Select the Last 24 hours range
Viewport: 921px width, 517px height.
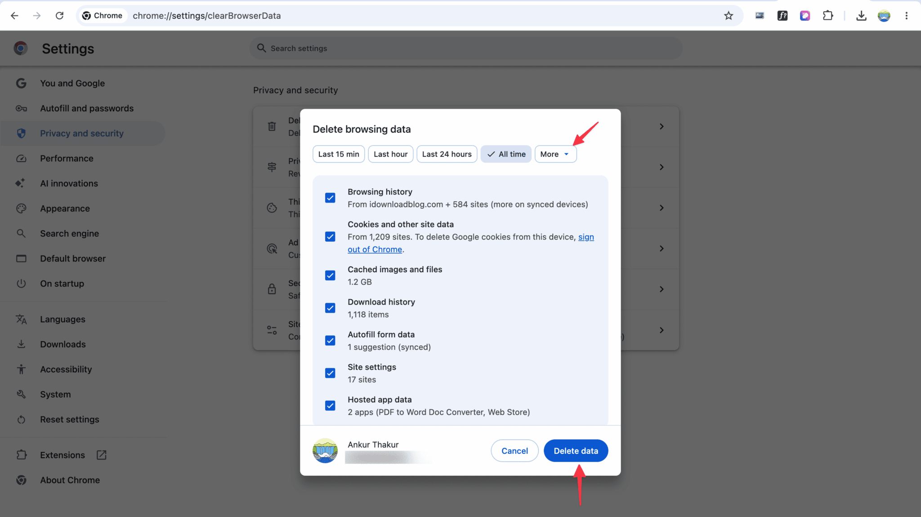[x=447, y=154]
